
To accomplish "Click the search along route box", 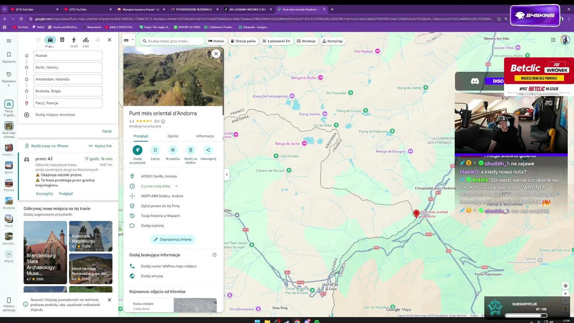I will [x=172, y=41].
